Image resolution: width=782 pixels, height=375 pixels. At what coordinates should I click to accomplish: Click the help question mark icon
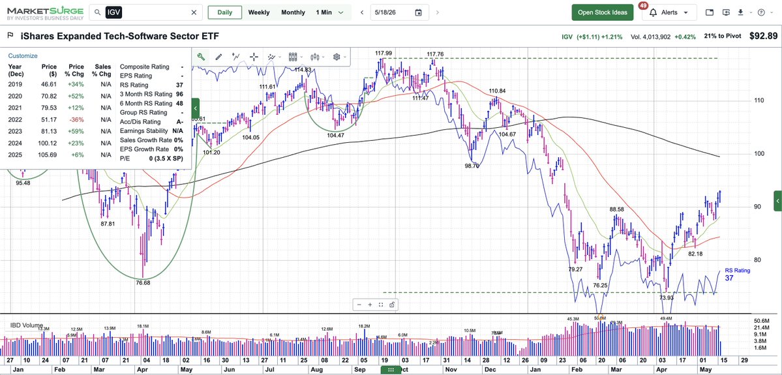pyautogui.click(x=761, y=12)
